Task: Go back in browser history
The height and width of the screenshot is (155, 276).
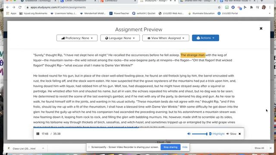Action: tap(8, 7)
